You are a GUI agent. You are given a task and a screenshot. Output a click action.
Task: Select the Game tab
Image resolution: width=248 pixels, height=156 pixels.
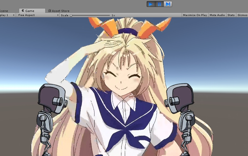(x=32, y=11)
